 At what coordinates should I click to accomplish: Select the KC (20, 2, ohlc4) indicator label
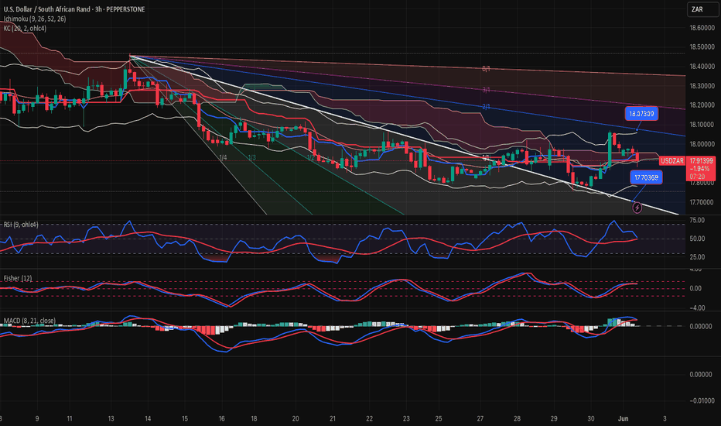click(25, 29)
